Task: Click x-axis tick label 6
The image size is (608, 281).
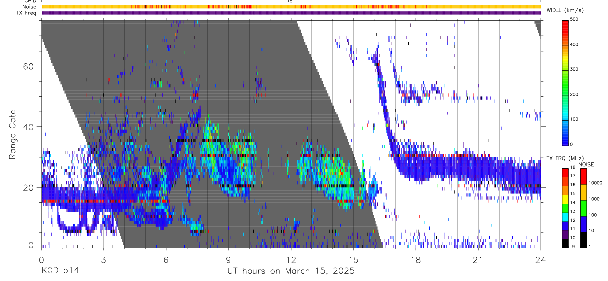Action: click(166, 260)
